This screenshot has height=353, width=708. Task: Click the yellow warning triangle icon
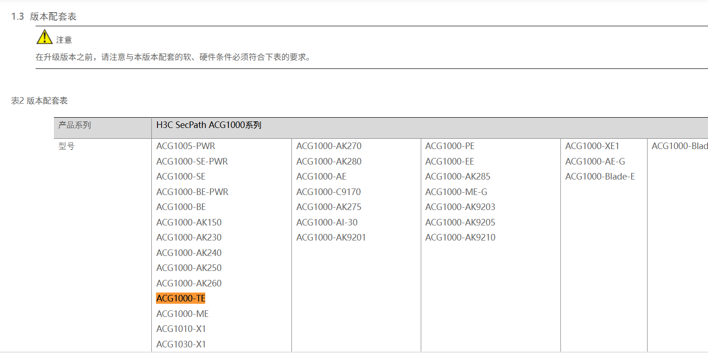[45, 37]
